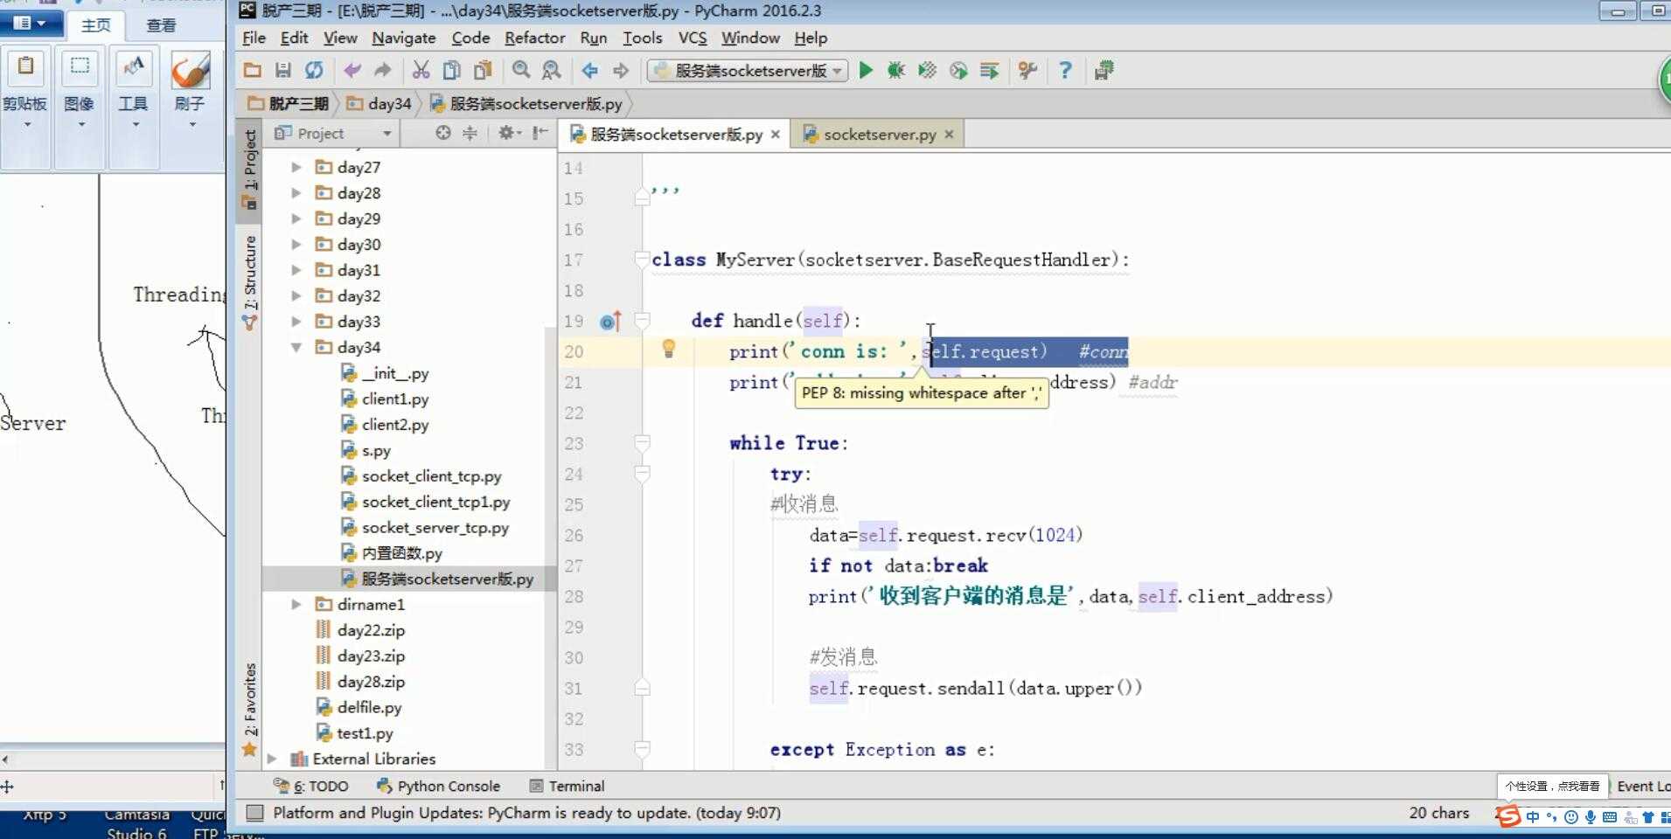This screenshot has width=1671, height=839.
Task: Click the Help question mark icon
Action: pyautogui.click(x=1065, y=71)
